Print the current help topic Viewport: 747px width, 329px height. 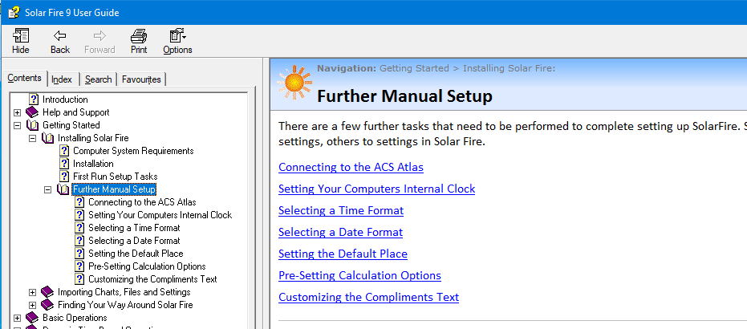click(x=139, y=42)
